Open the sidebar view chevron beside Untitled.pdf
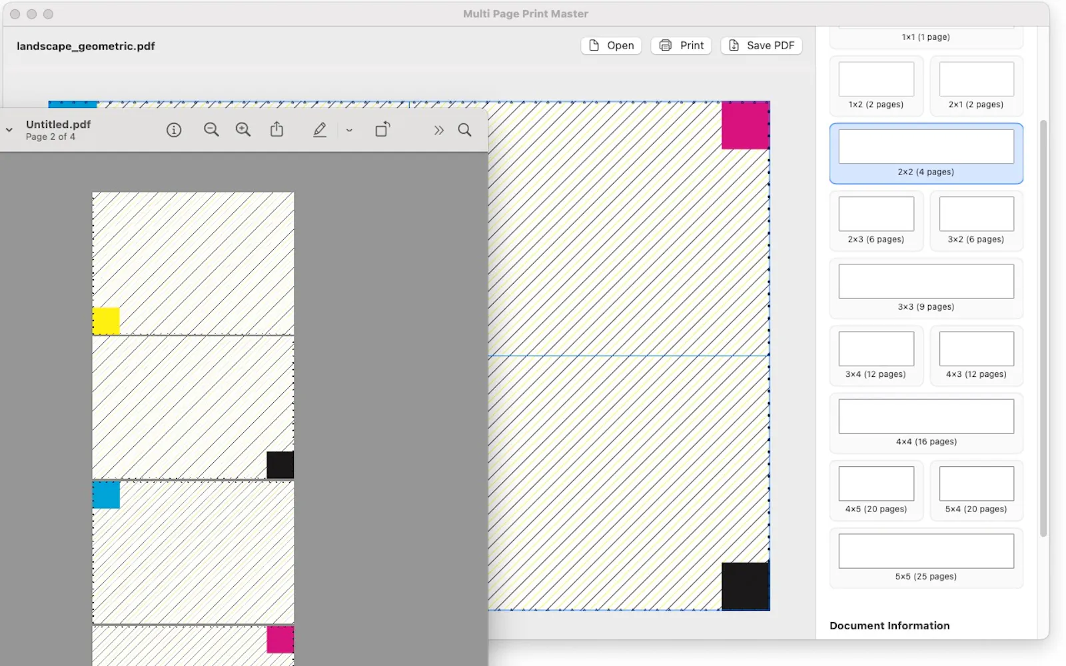The width and height of the screenshot is (1066, 666). [9, 130]
